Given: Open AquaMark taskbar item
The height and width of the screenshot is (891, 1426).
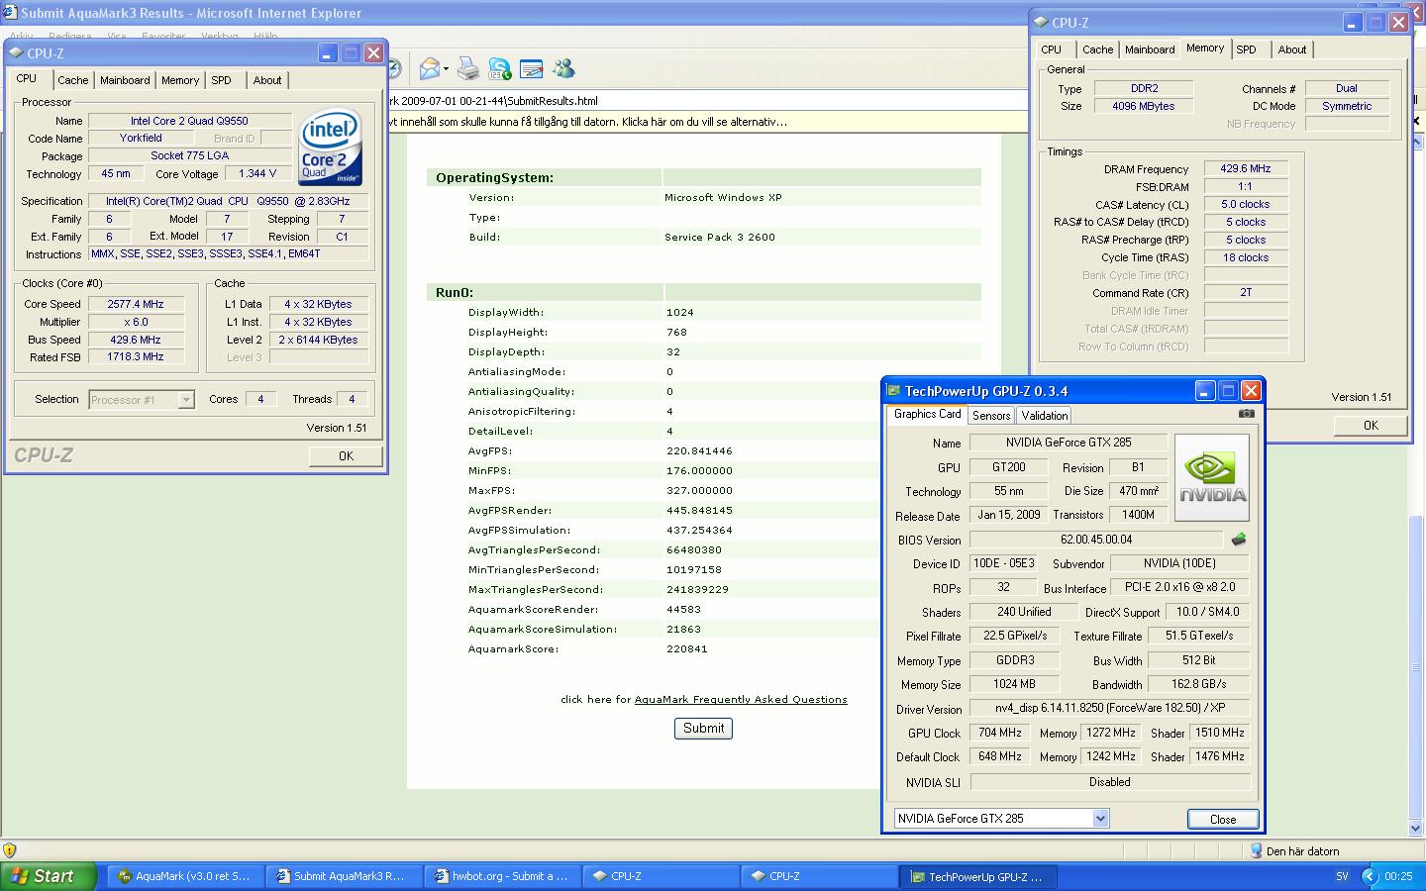Looking at the screenshot, I should pos(186,876).
